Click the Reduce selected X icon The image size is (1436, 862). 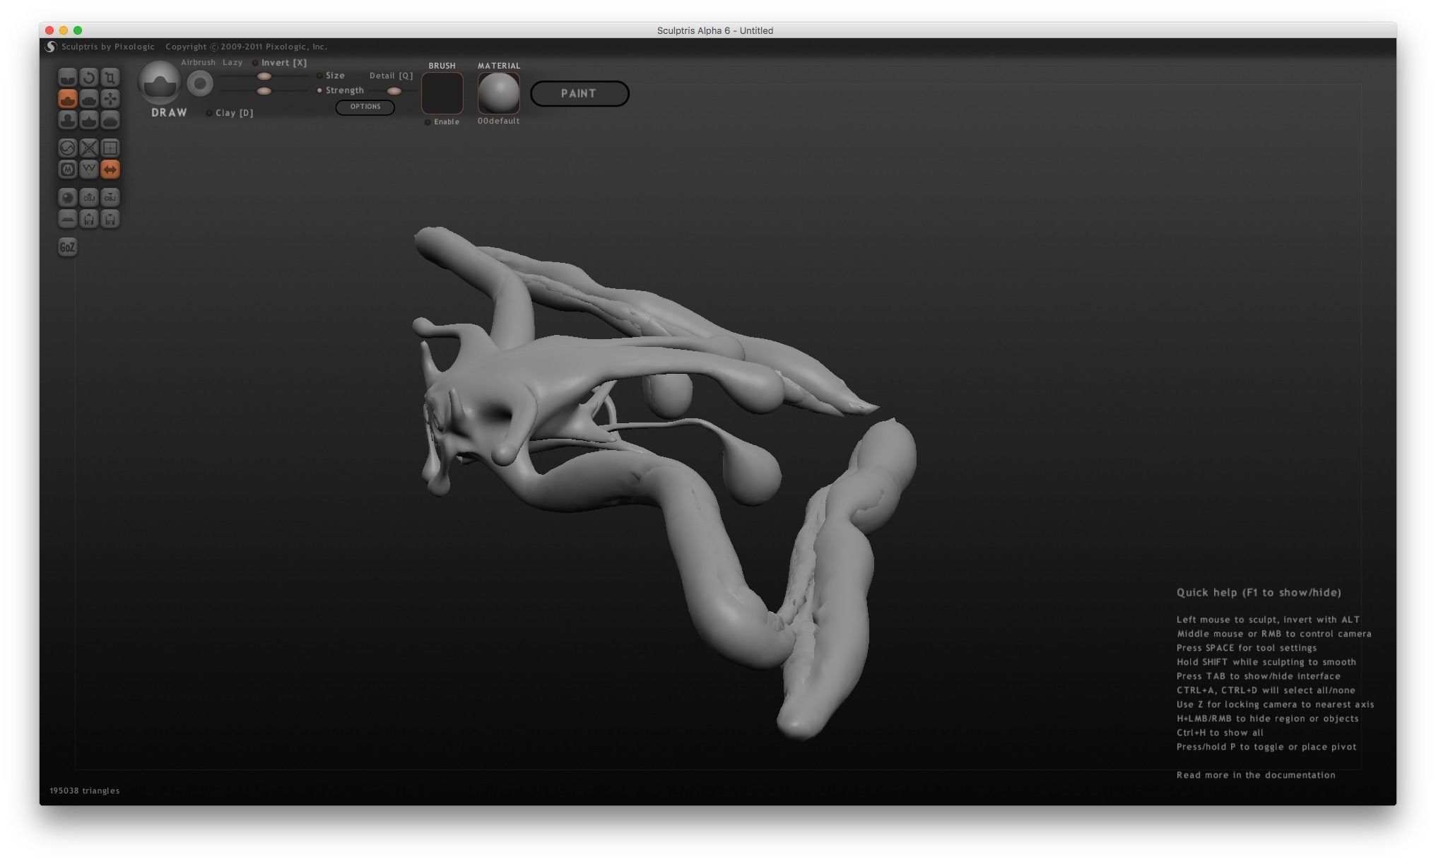(88, 148)
